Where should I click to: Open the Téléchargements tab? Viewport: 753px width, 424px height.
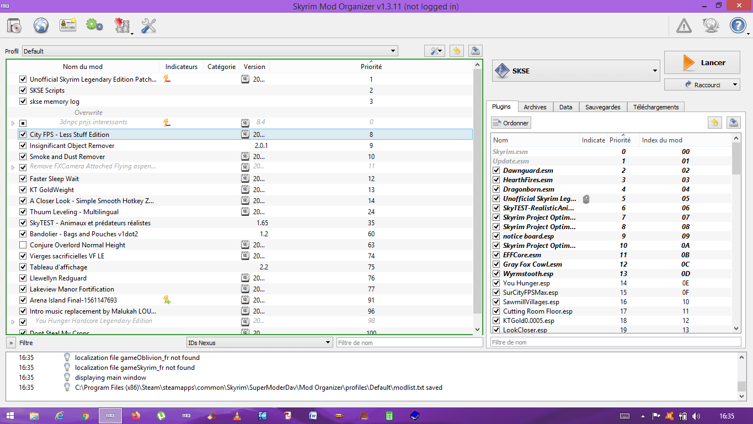click(x=656, y=107)
